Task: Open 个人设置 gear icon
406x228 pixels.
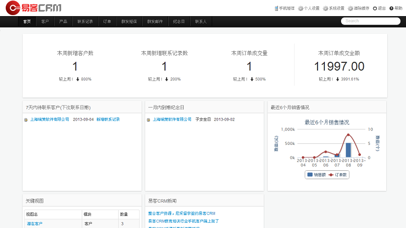Action: tap(300, 8)
